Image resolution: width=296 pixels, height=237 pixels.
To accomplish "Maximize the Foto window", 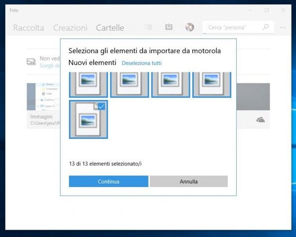I will tap(266, 10).
